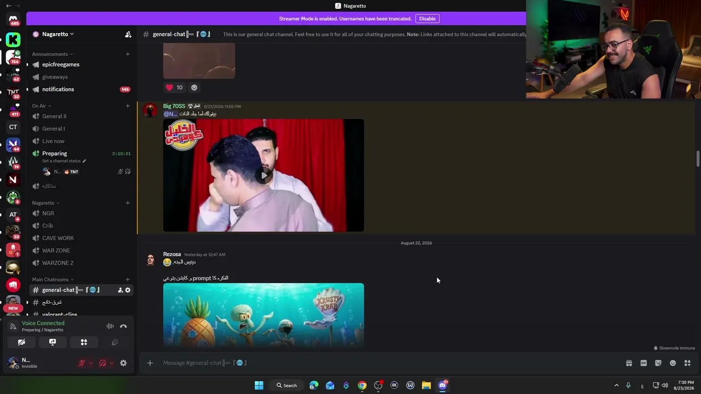Add attachment with the plus button
The height and width of the screenshot is (394, 701).
(x=150, y=363)
